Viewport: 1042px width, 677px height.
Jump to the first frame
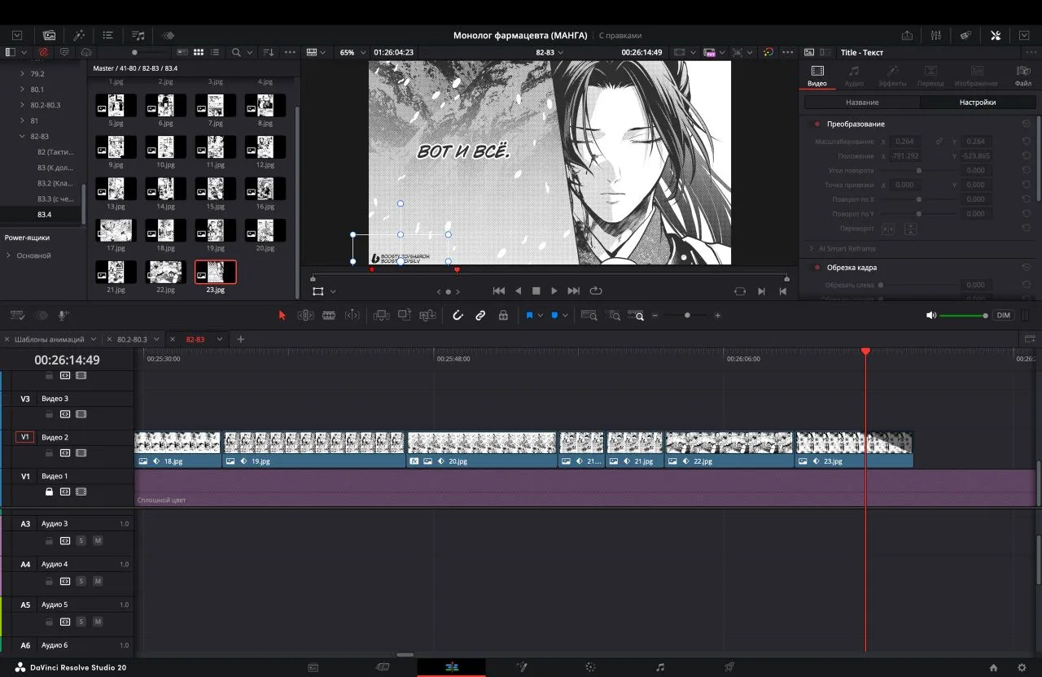pyautogui.click(x=499, y=290)
